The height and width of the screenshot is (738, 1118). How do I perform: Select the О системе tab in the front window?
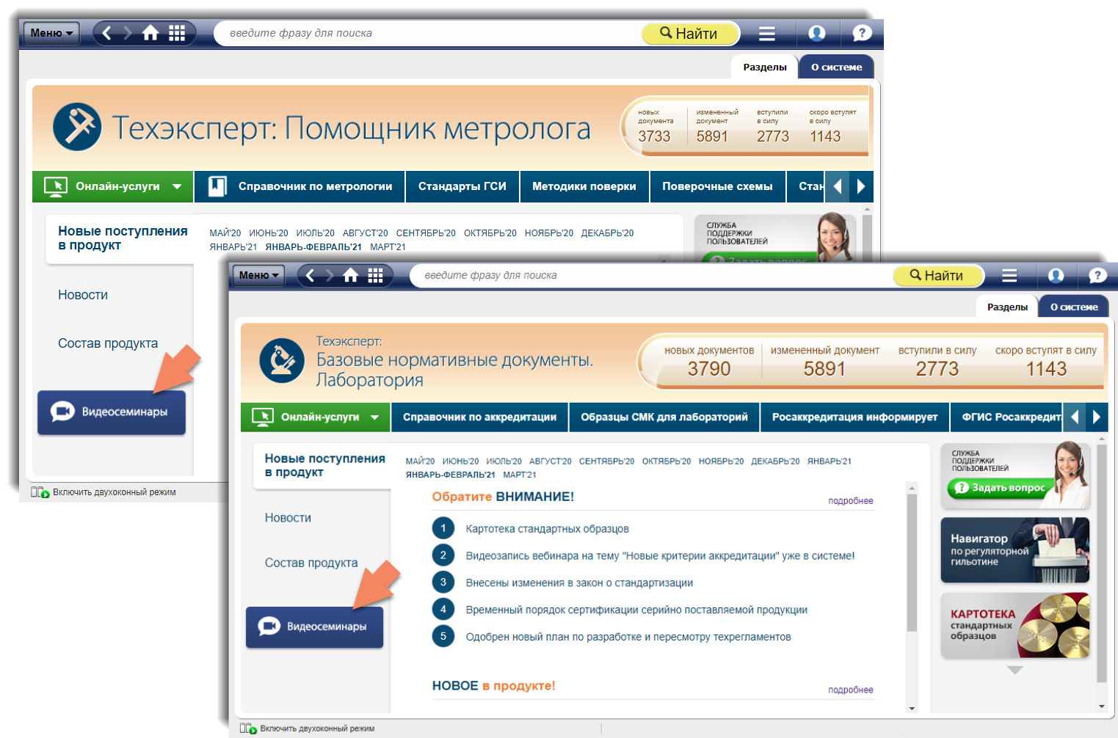click(1074, 307)
